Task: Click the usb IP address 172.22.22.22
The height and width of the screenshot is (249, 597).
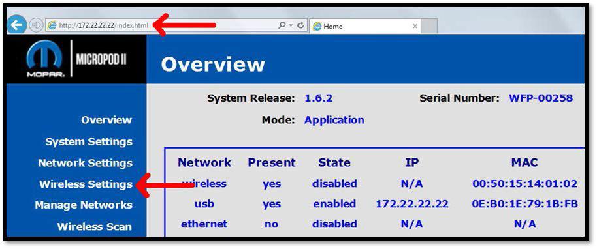Action: click(412, 204)
